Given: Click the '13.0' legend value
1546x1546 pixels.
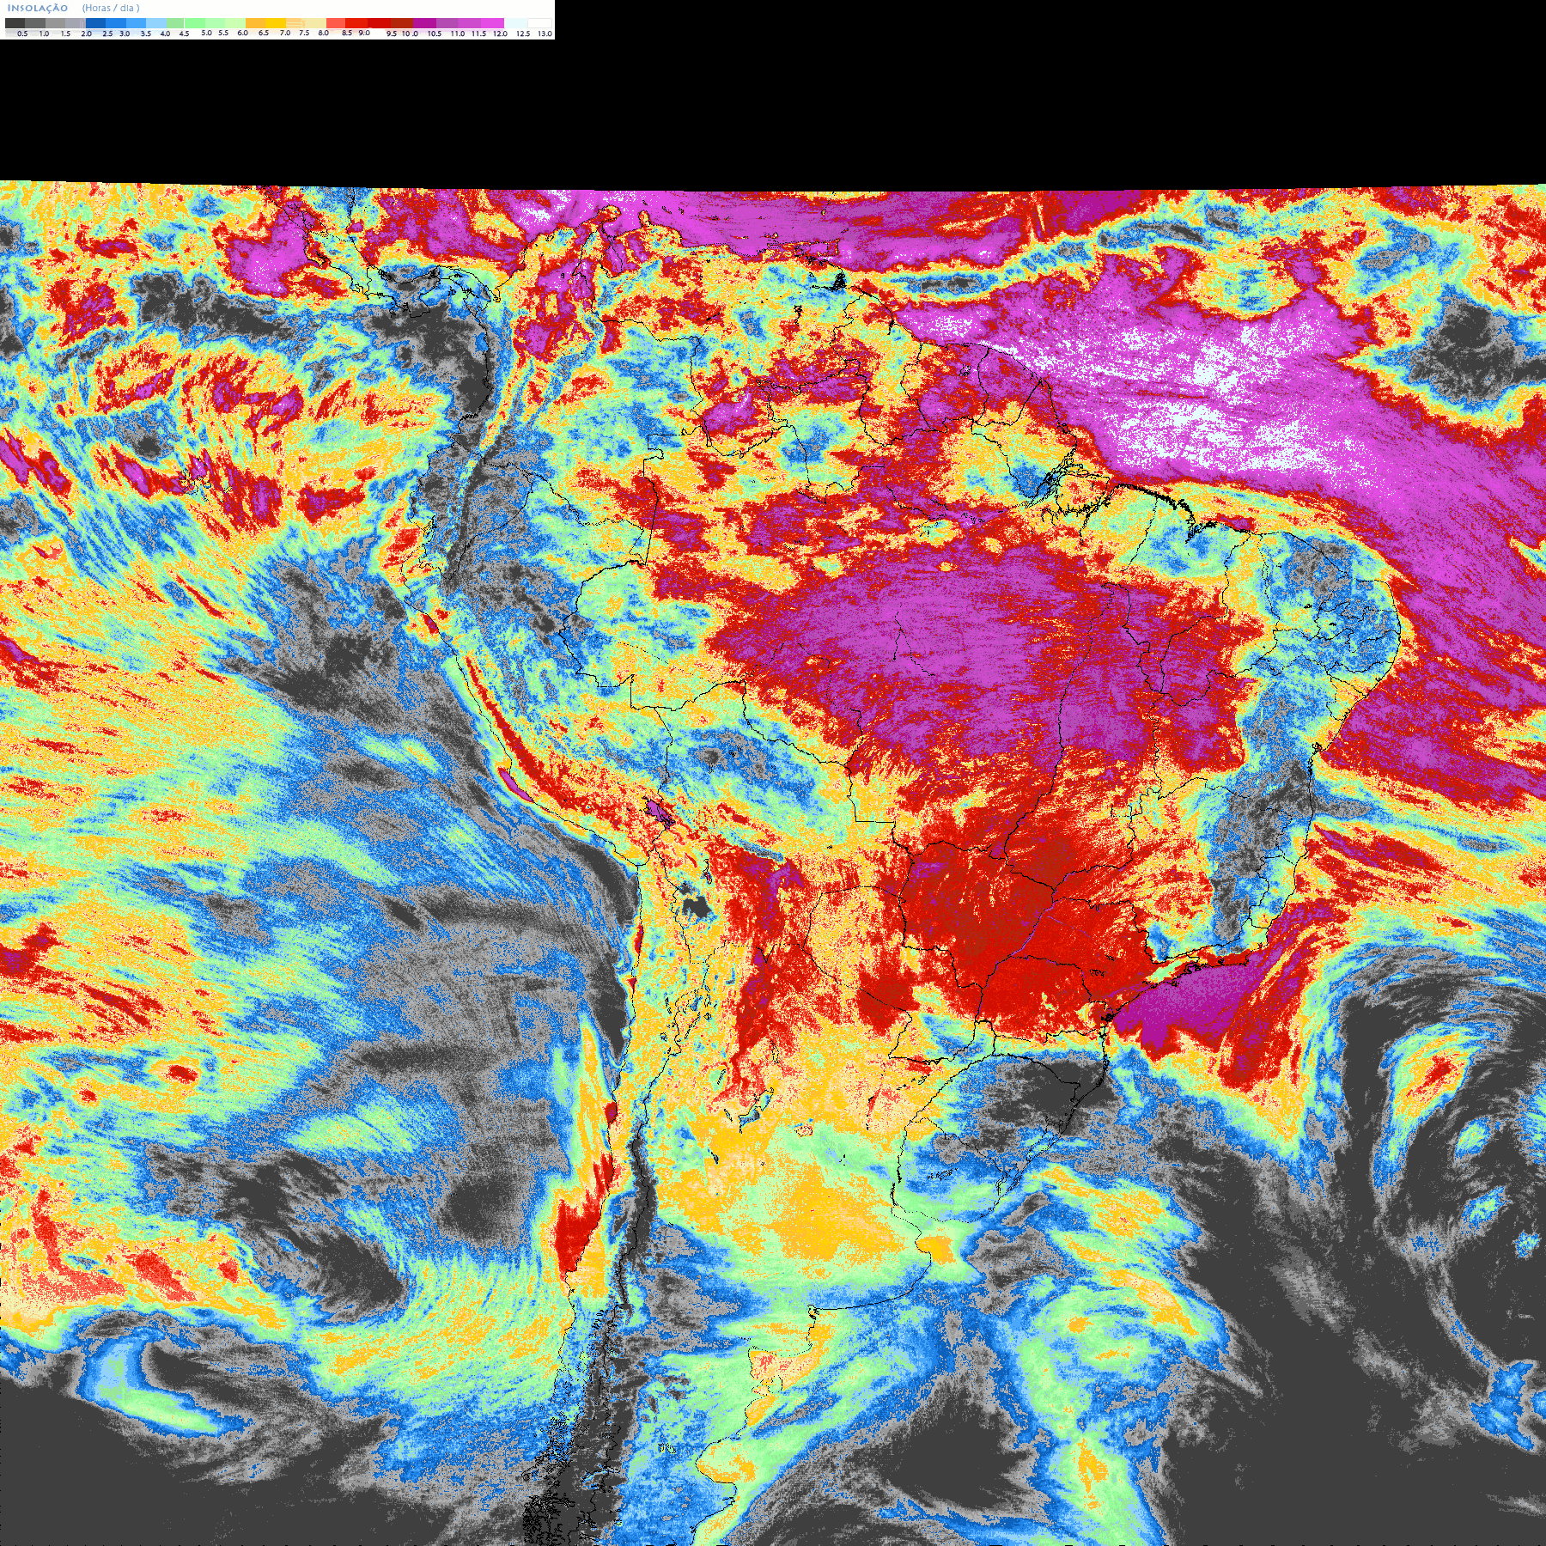Looking at the screenshot, I should point(545,33).
